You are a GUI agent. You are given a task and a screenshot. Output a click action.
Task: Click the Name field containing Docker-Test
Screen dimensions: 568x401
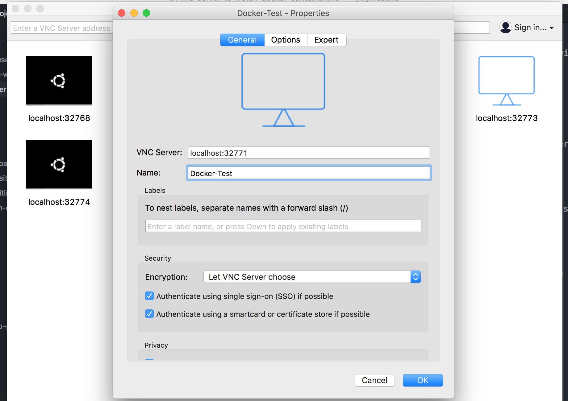coord(309,173)
